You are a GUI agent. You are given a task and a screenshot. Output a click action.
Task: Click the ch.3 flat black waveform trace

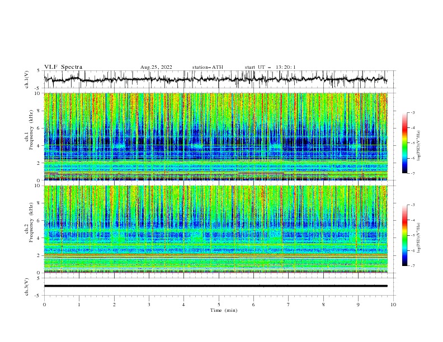tap(215, 286)
